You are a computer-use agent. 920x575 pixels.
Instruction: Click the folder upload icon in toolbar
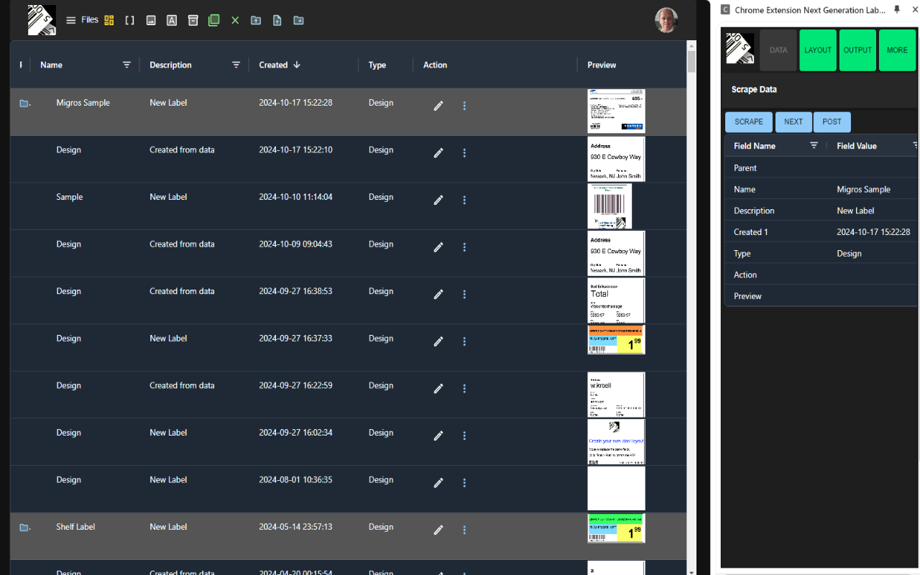pyautogui.click(x=256, y=21)
